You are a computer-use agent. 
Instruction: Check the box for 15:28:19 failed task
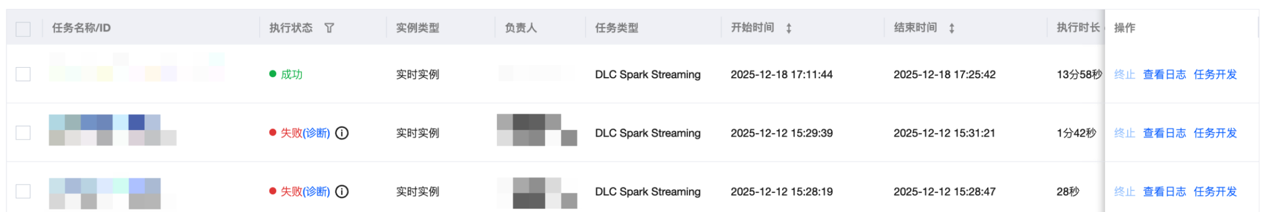click(x=23, y=192)
